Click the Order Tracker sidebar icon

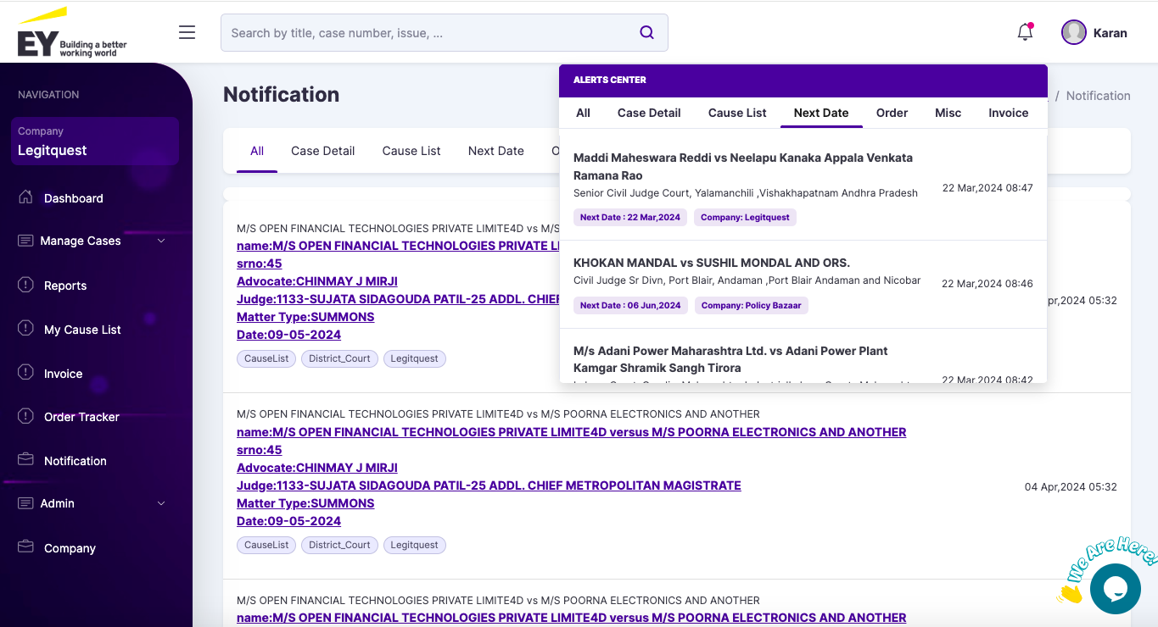coord(25,416)
